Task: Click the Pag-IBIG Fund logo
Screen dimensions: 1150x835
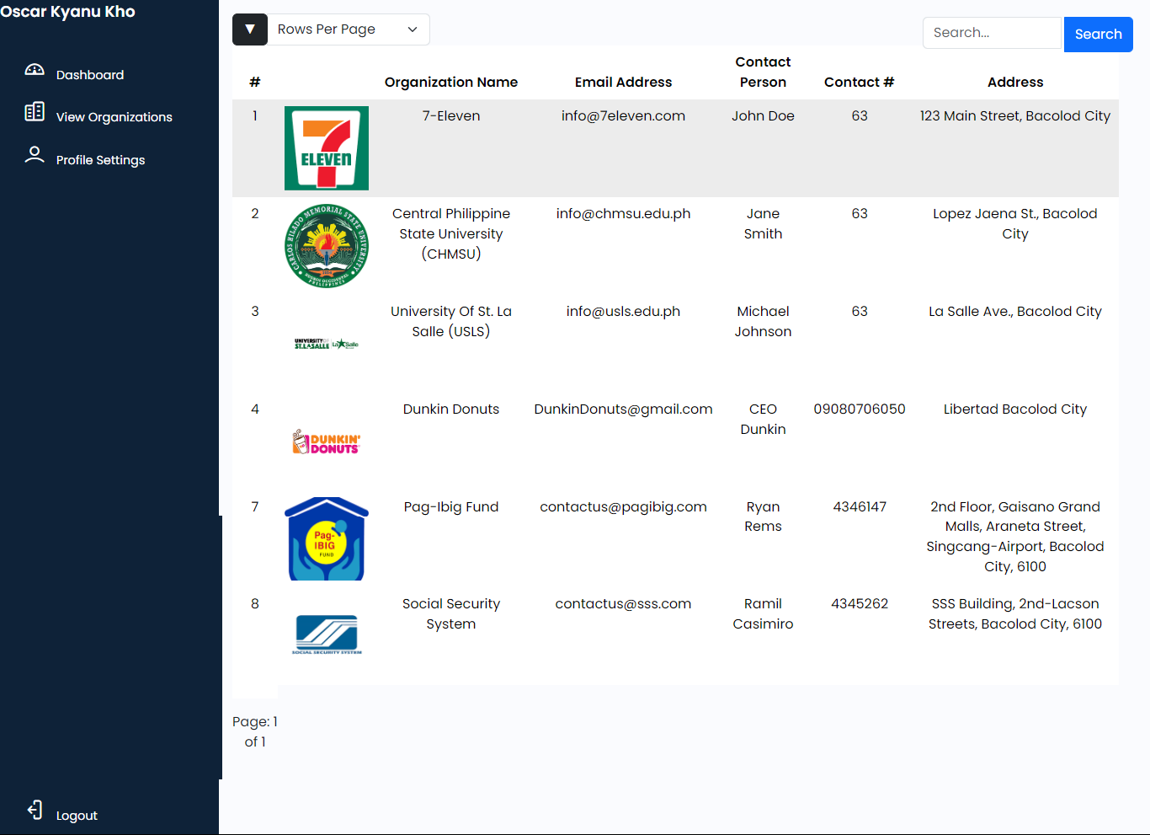Action: 327,538
